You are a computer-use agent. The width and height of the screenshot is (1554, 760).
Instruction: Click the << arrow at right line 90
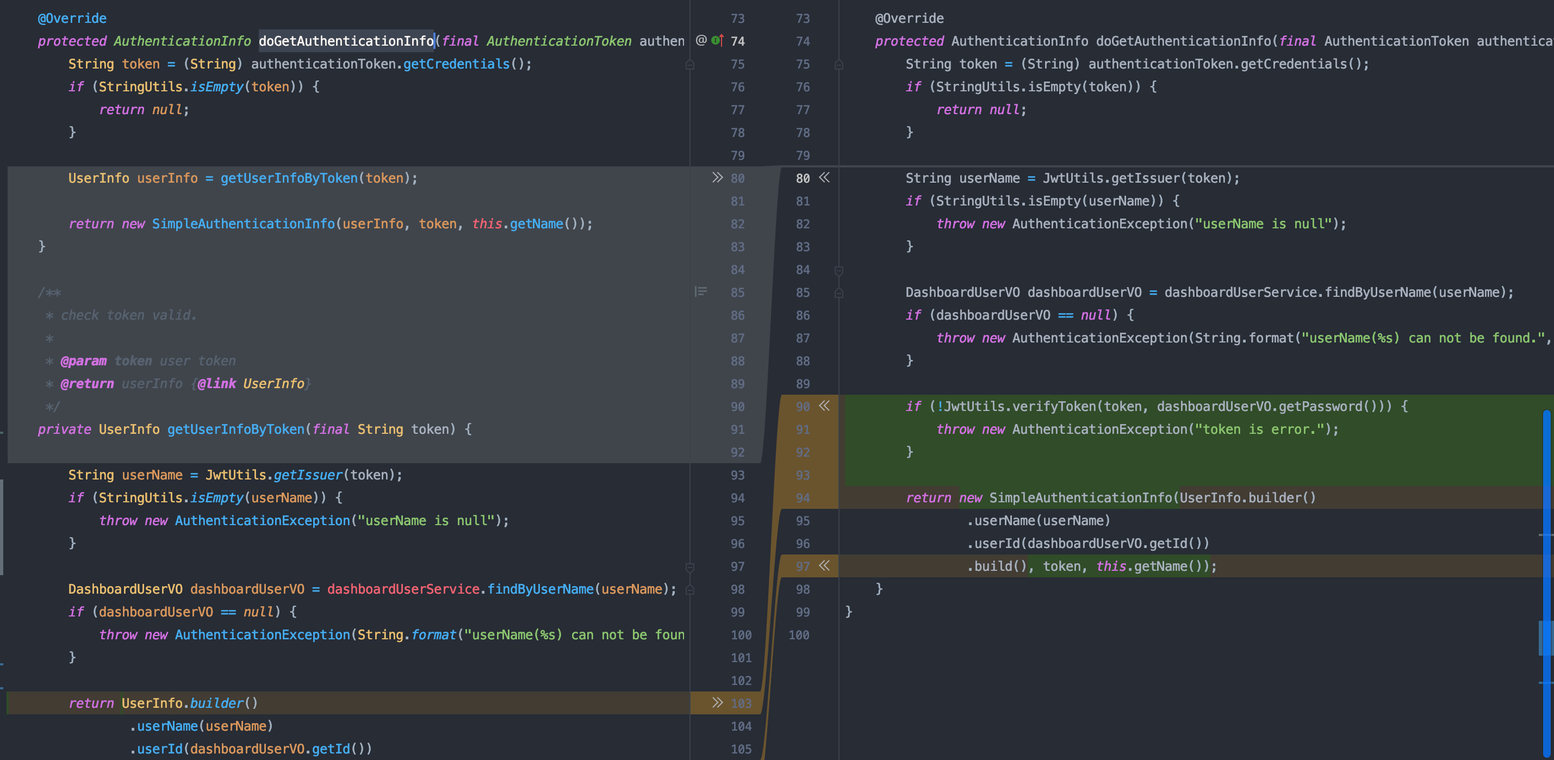(824, 406)
